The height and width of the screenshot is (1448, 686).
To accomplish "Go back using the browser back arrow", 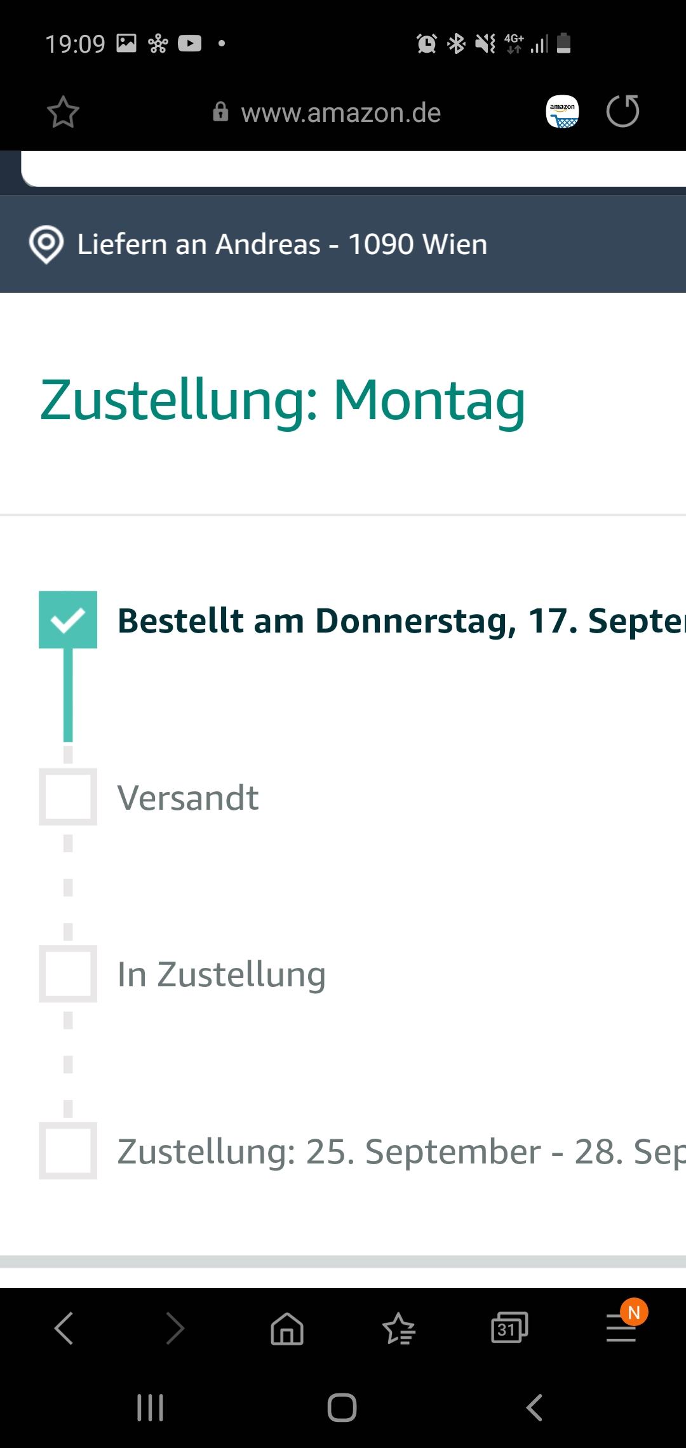I will click(x=64, y=1328).
